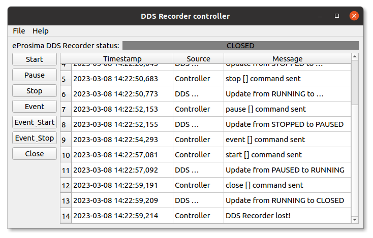
Task: Open the Help menu
Action: [x=41, y=31]
